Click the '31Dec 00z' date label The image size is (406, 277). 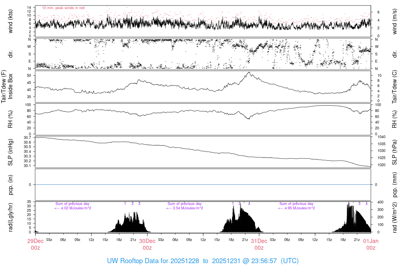[259, 245]
